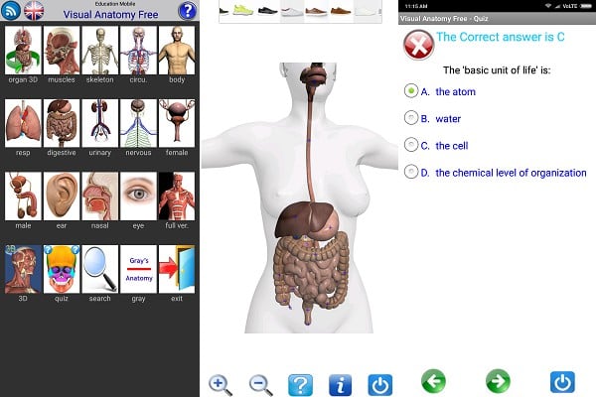Image resolution: width=596 pixels, height=397 pixels.
Task: Open the full version tile
Action: pyautogui.click(x=177, y=197)
